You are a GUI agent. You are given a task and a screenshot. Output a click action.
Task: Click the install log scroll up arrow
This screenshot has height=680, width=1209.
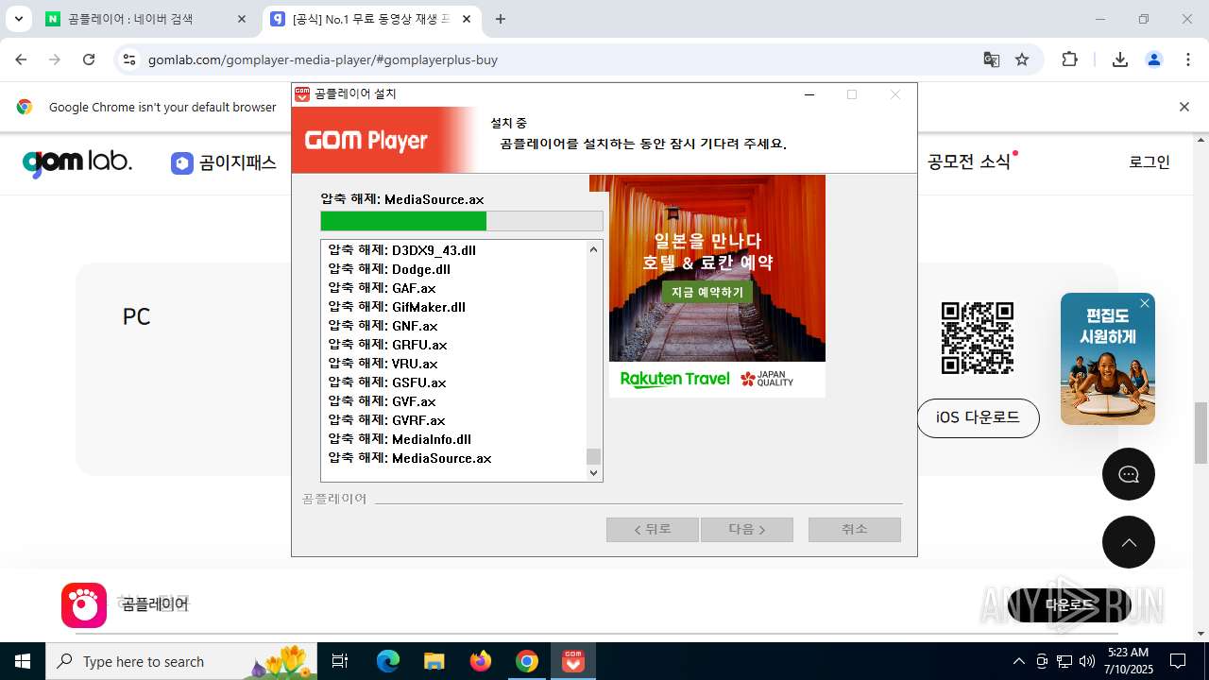[x=594, y=249]
